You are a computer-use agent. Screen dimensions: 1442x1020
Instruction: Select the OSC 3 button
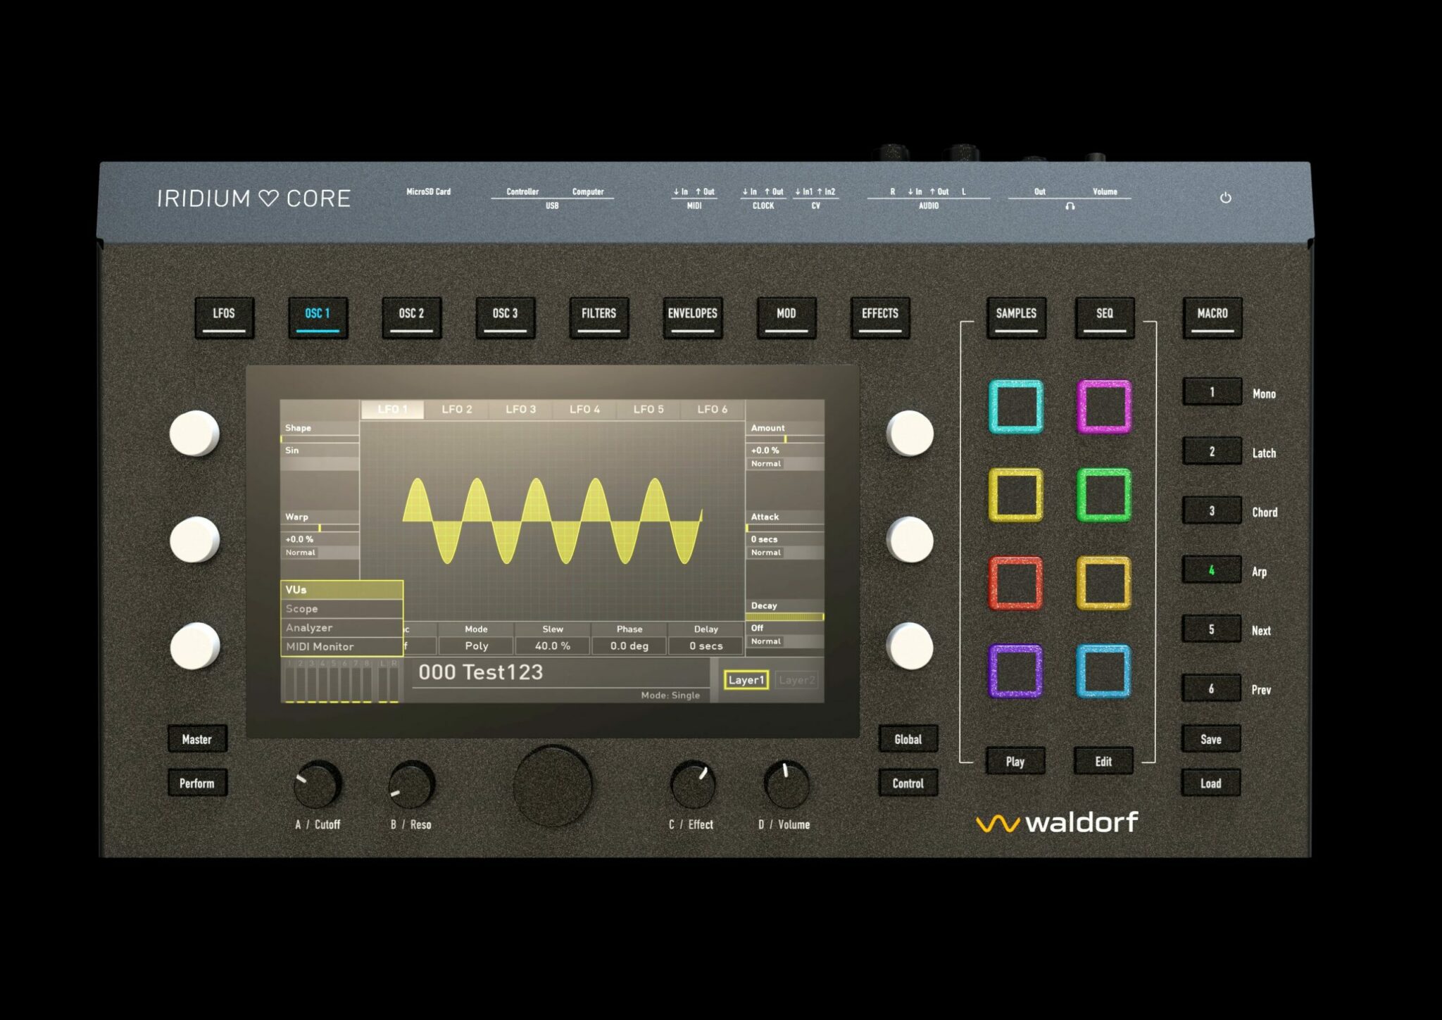click(x=505, y=318)
